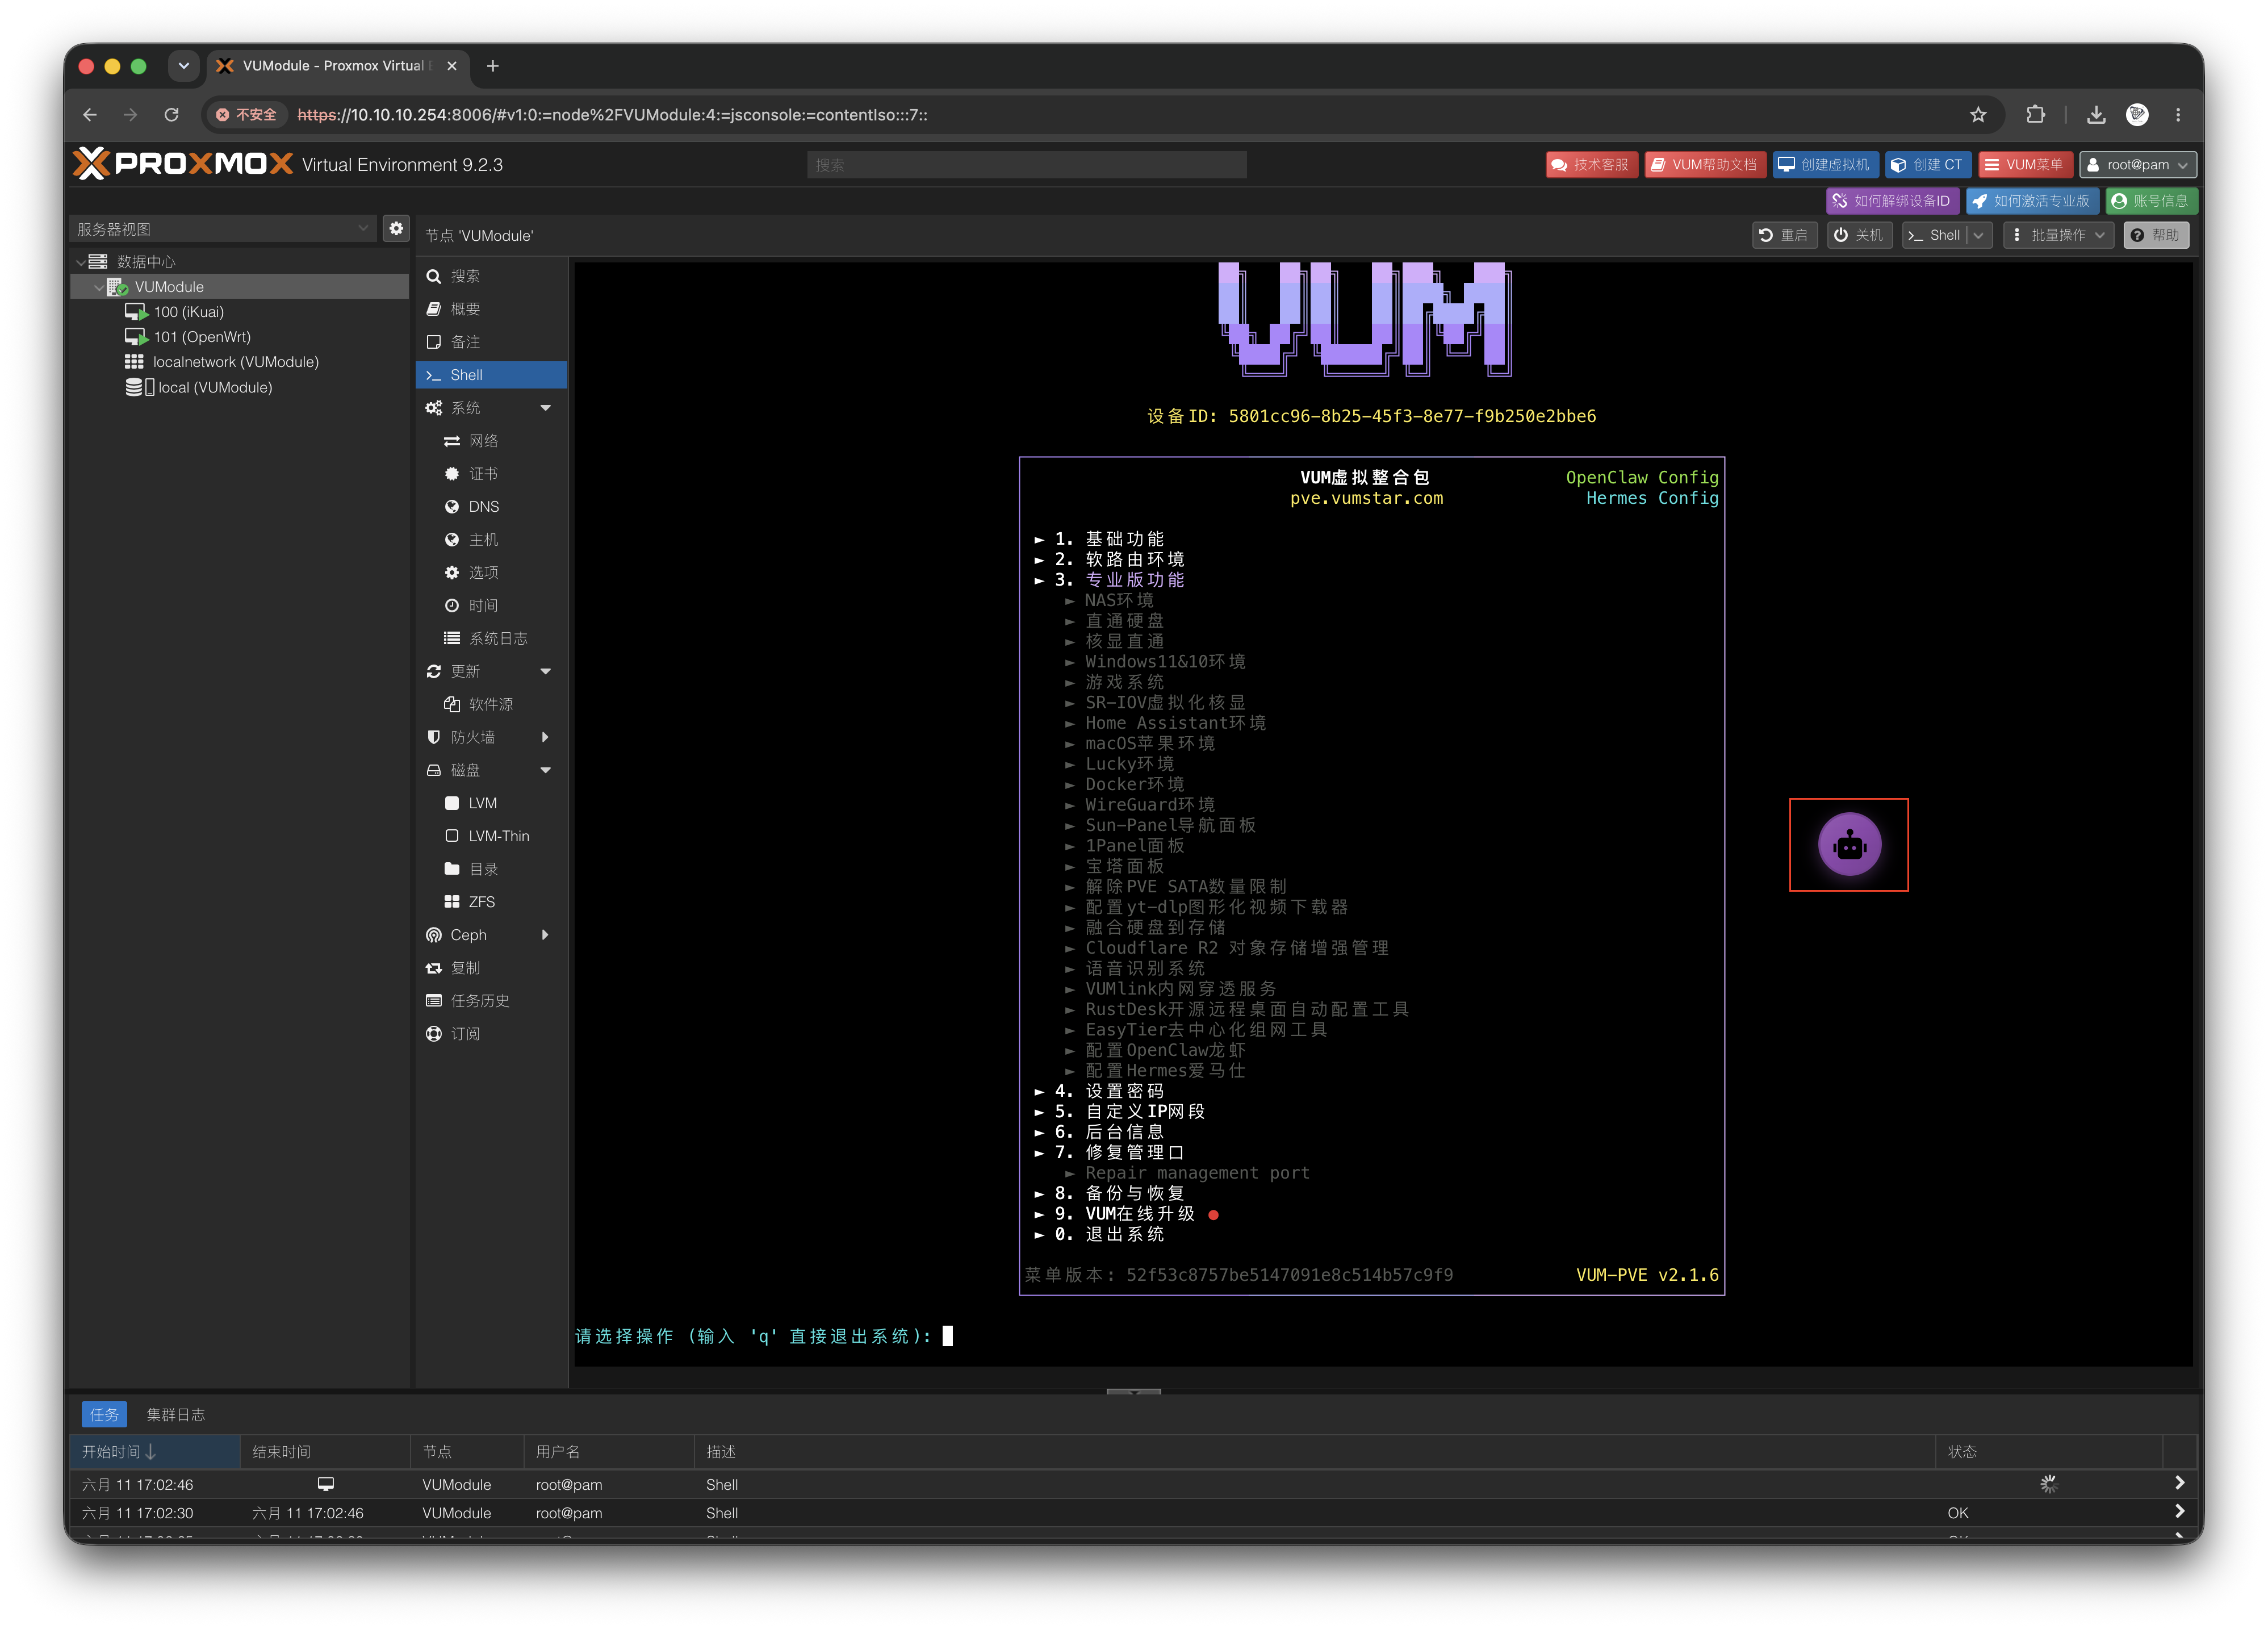Click 如何激活专业版 button

(x=2032, y=201)
